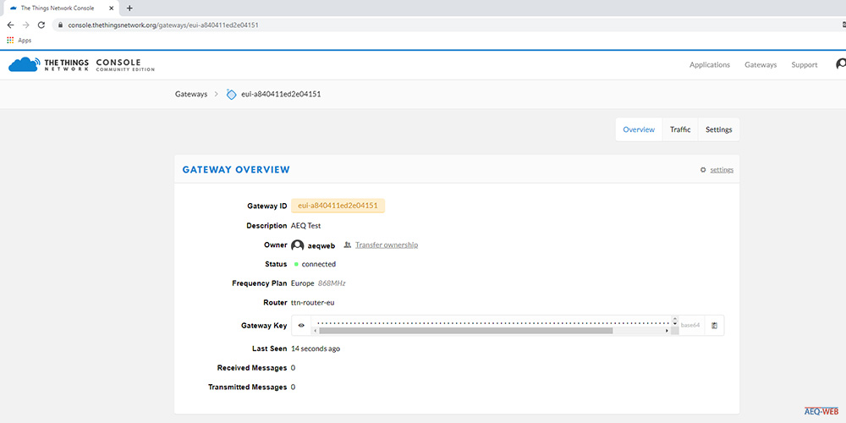Close The Things Network Console tab
The width and height of the screenshot is (846, 423).
[111, 8]
